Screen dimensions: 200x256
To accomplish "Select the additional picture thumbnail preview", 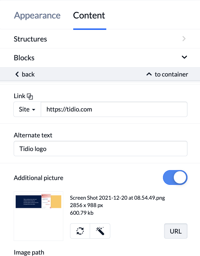I will pos(38,216).
